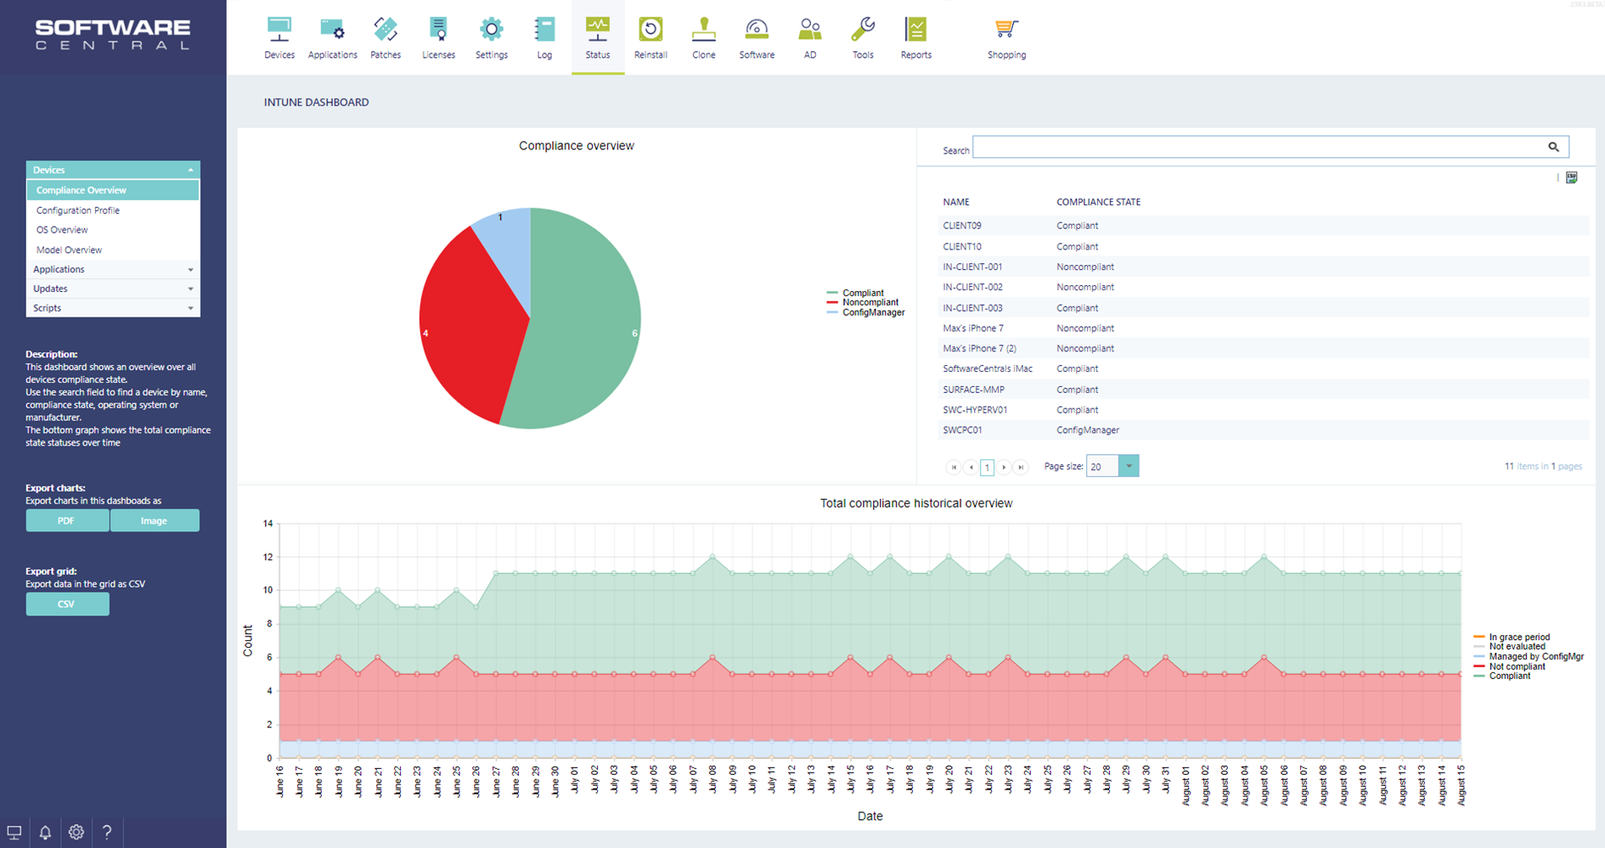Open the Shopping cart icon
This screenshot has width=1605, height=848.
1006,38
